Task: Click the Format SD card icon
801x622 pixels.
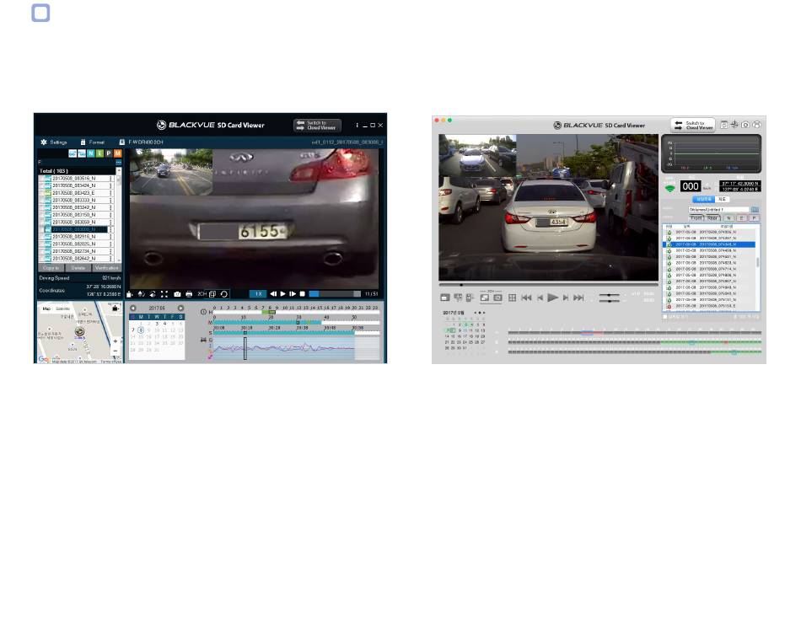Action: pos(92,142)
